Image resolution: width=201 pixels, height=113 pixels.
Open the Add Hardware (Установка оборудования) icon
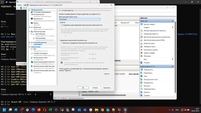click(x=32, y=12)
